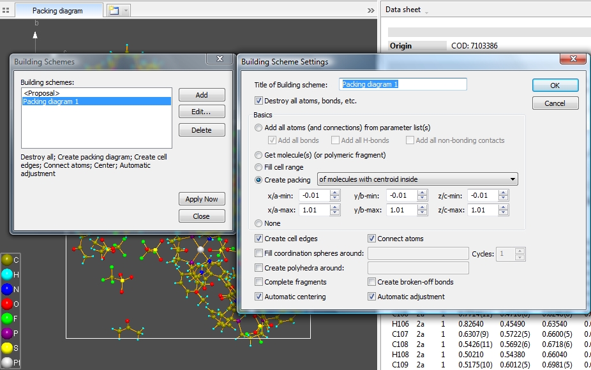Click the Nitrogen blue sphere in legend
This screenshot has width=591, height=370.
6,289
